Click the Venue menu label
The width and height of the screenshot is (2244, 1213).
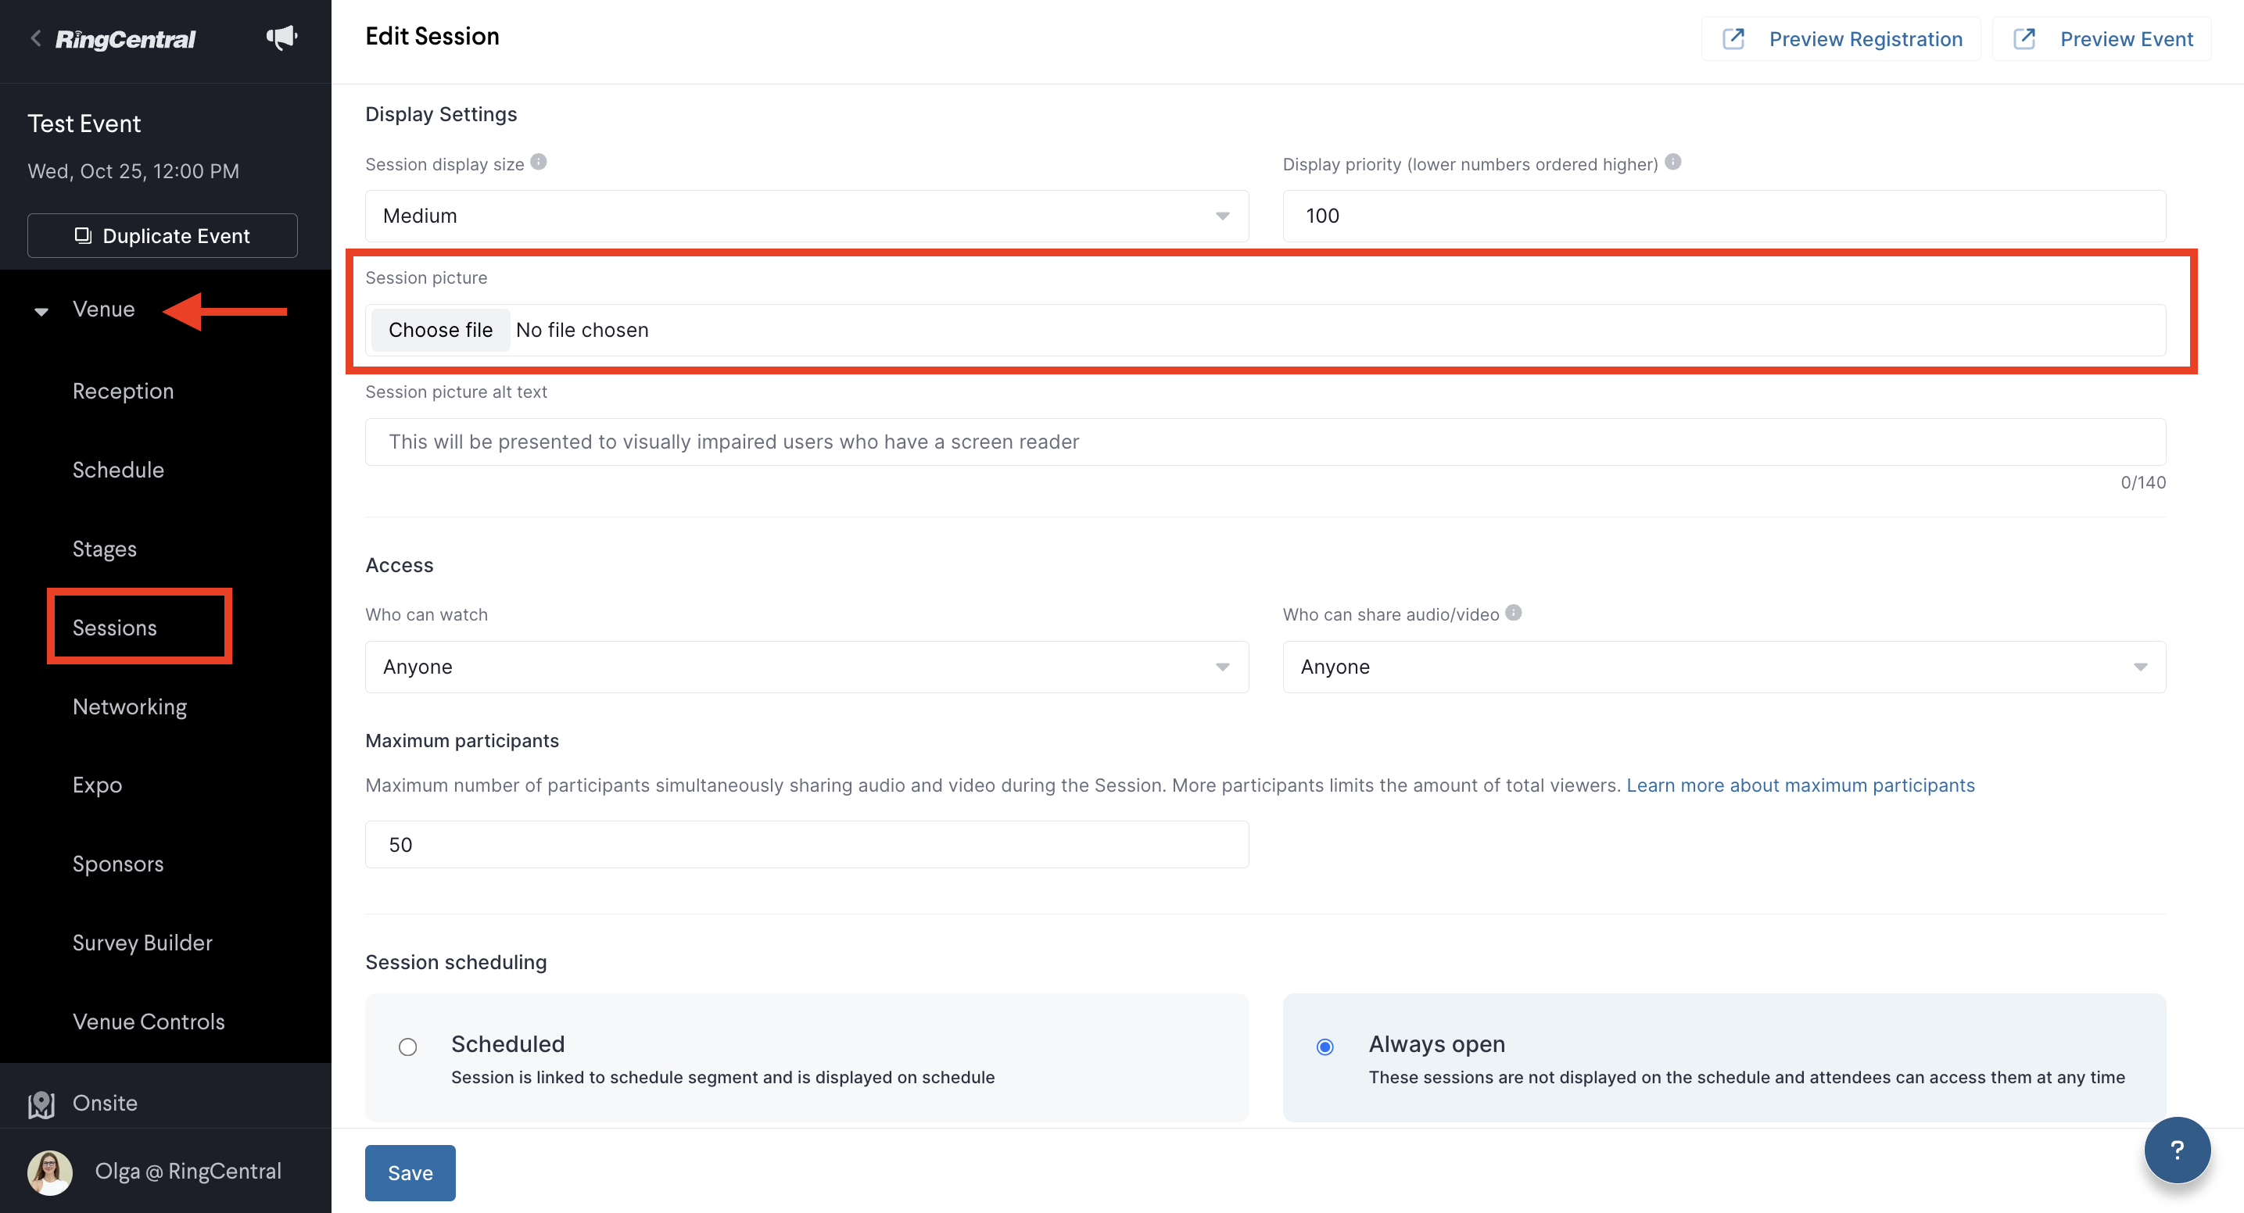point(104,310)
